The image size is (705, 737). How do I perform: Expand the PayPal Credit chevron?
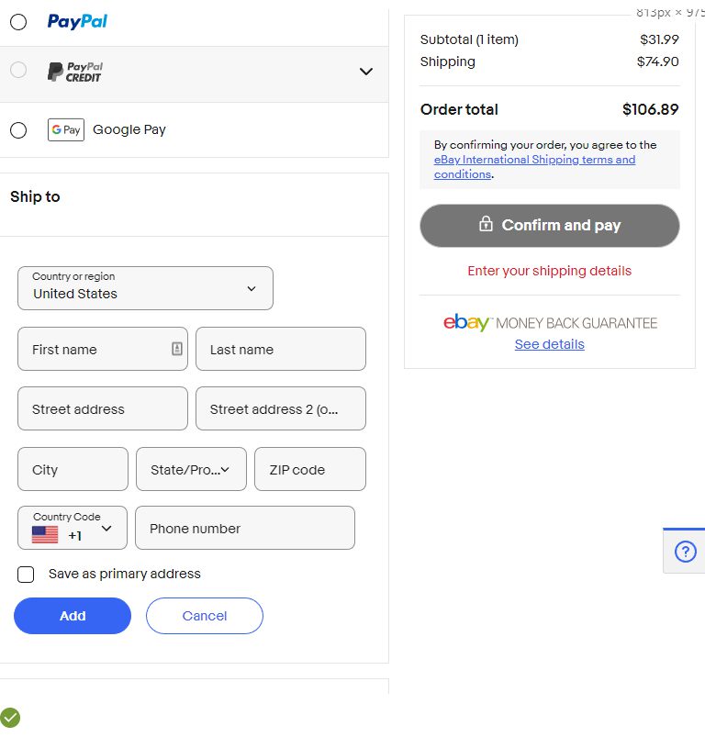[366, 72]
